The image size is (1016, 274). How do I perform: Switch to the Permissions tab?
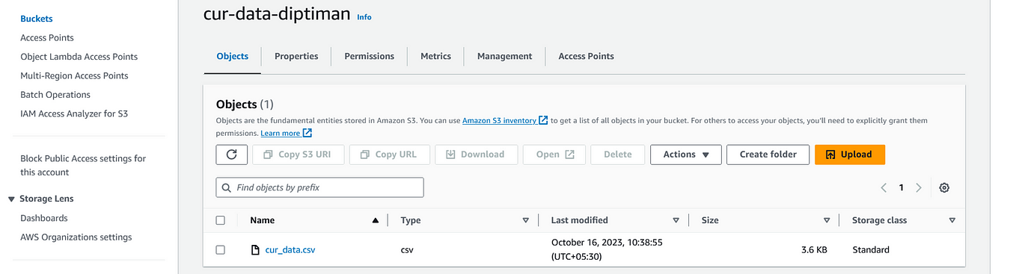(x=369, y=56)
